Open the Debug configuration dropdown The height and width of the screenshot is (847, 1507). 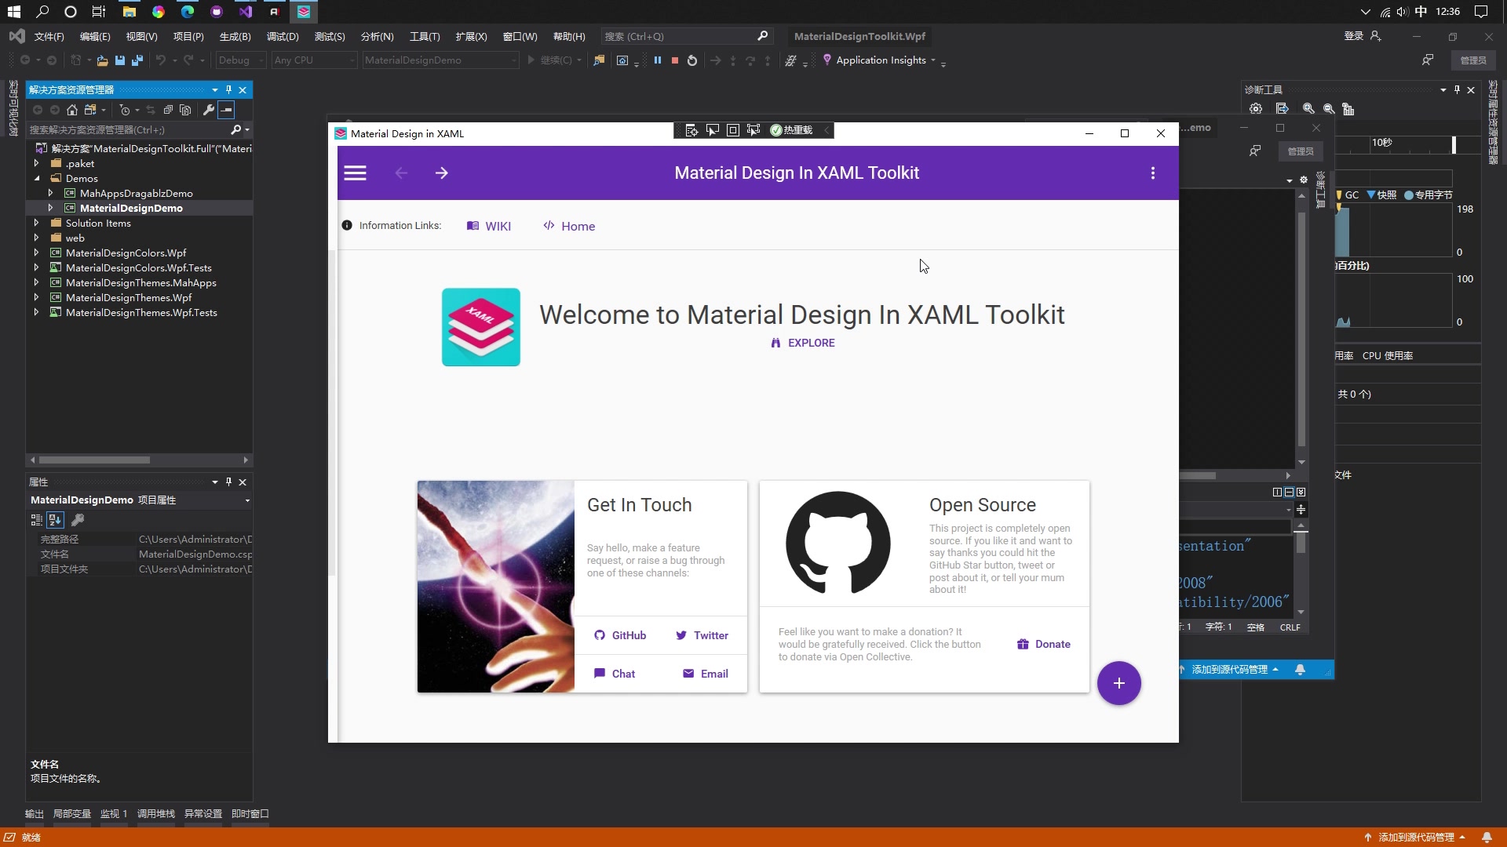[262, 60]
